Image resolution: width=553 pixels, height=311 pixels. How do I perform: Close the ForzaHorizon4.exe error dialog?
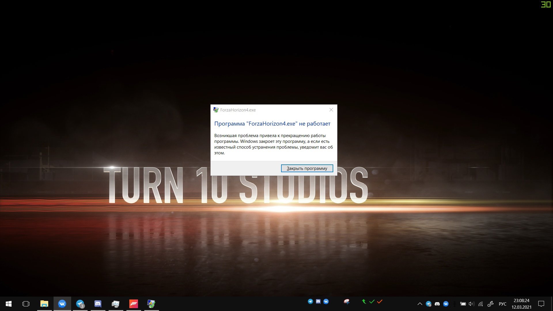[x=331, y=110]
